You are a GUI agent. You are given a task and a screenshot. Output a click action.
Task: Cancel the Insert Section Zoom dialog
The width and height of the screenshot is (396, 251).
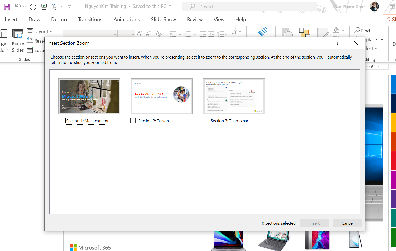(347, 223)
